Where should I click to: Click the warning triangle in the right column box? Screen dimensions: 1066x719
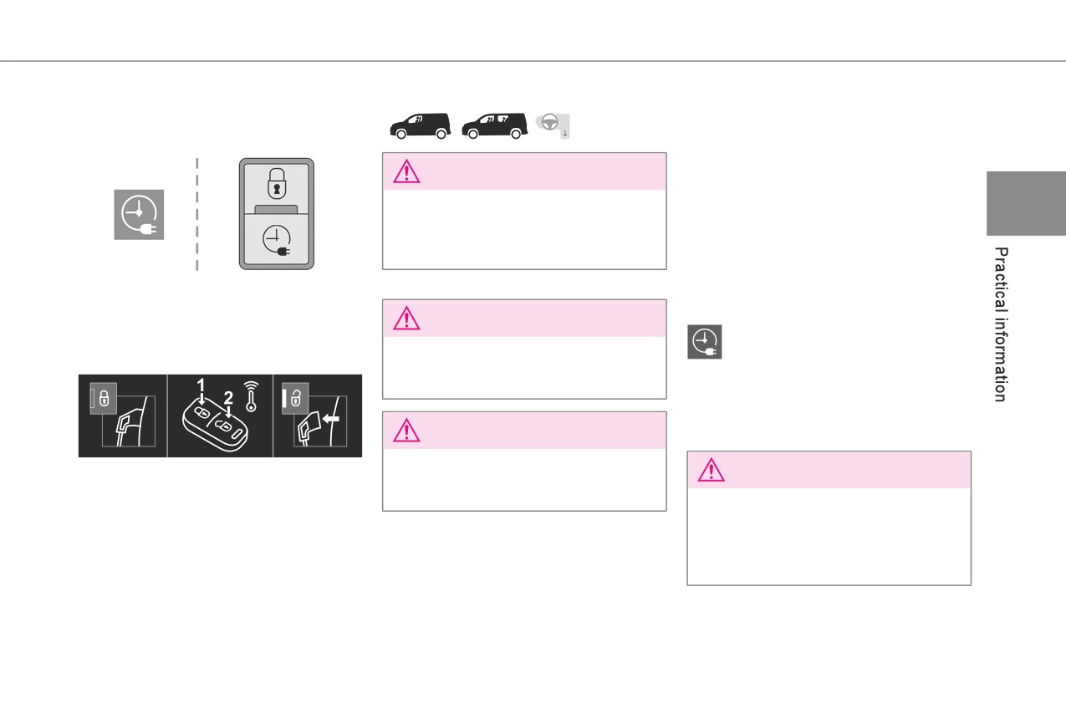pyautogui.click(x=711, y=471)
